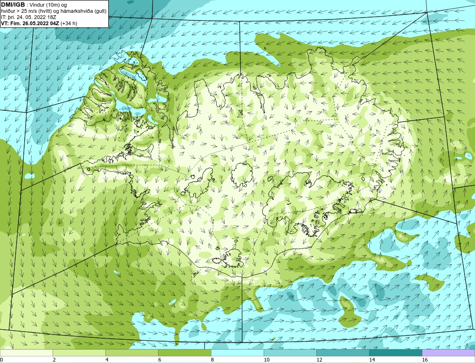Click the legend label '6'

tap(160, 360)
